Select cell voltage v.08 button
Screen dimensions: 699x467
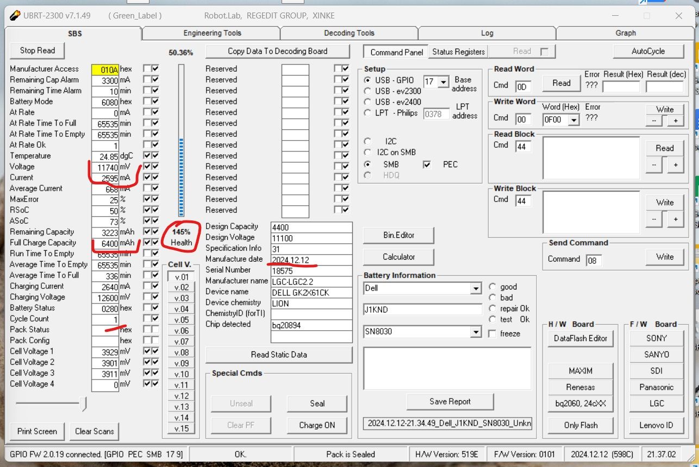182,353
